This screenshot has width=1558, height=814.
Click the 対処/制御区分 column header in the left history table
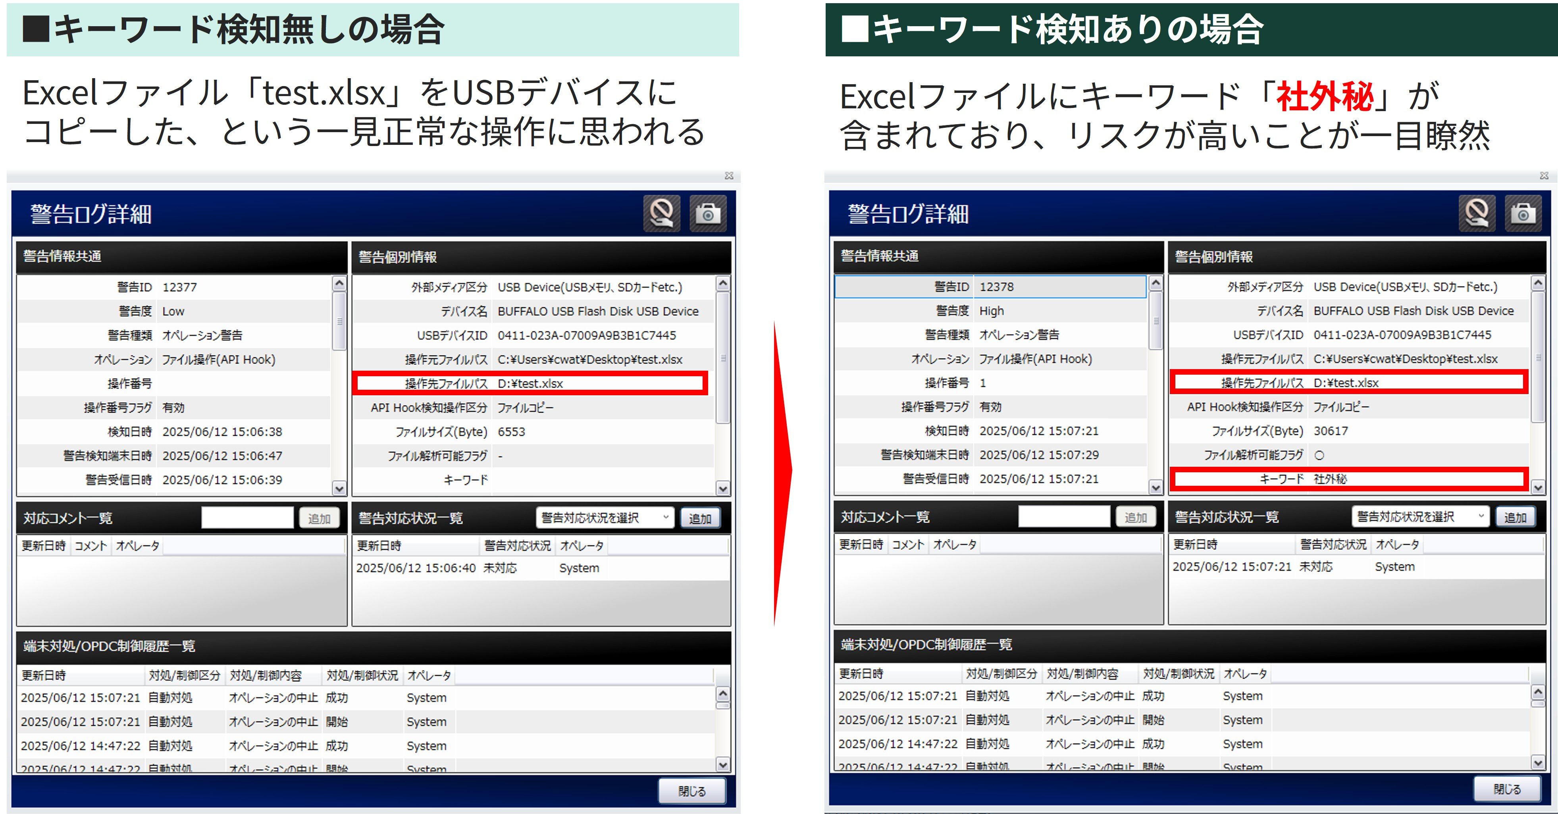click(185, 675)
